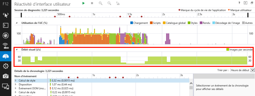
Task: Reset zoom with the zoom-out magnifier
Action: pos(109,3)
